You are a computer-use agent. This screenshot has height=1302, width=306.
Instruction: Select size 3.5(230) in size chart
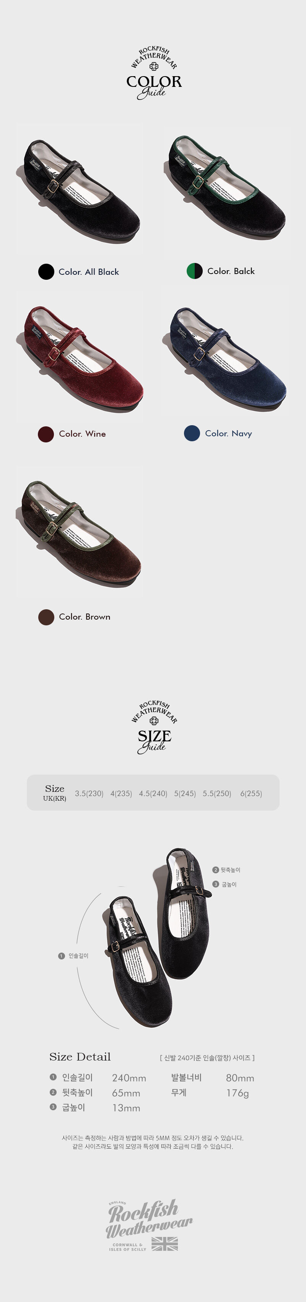click(89, 793)
